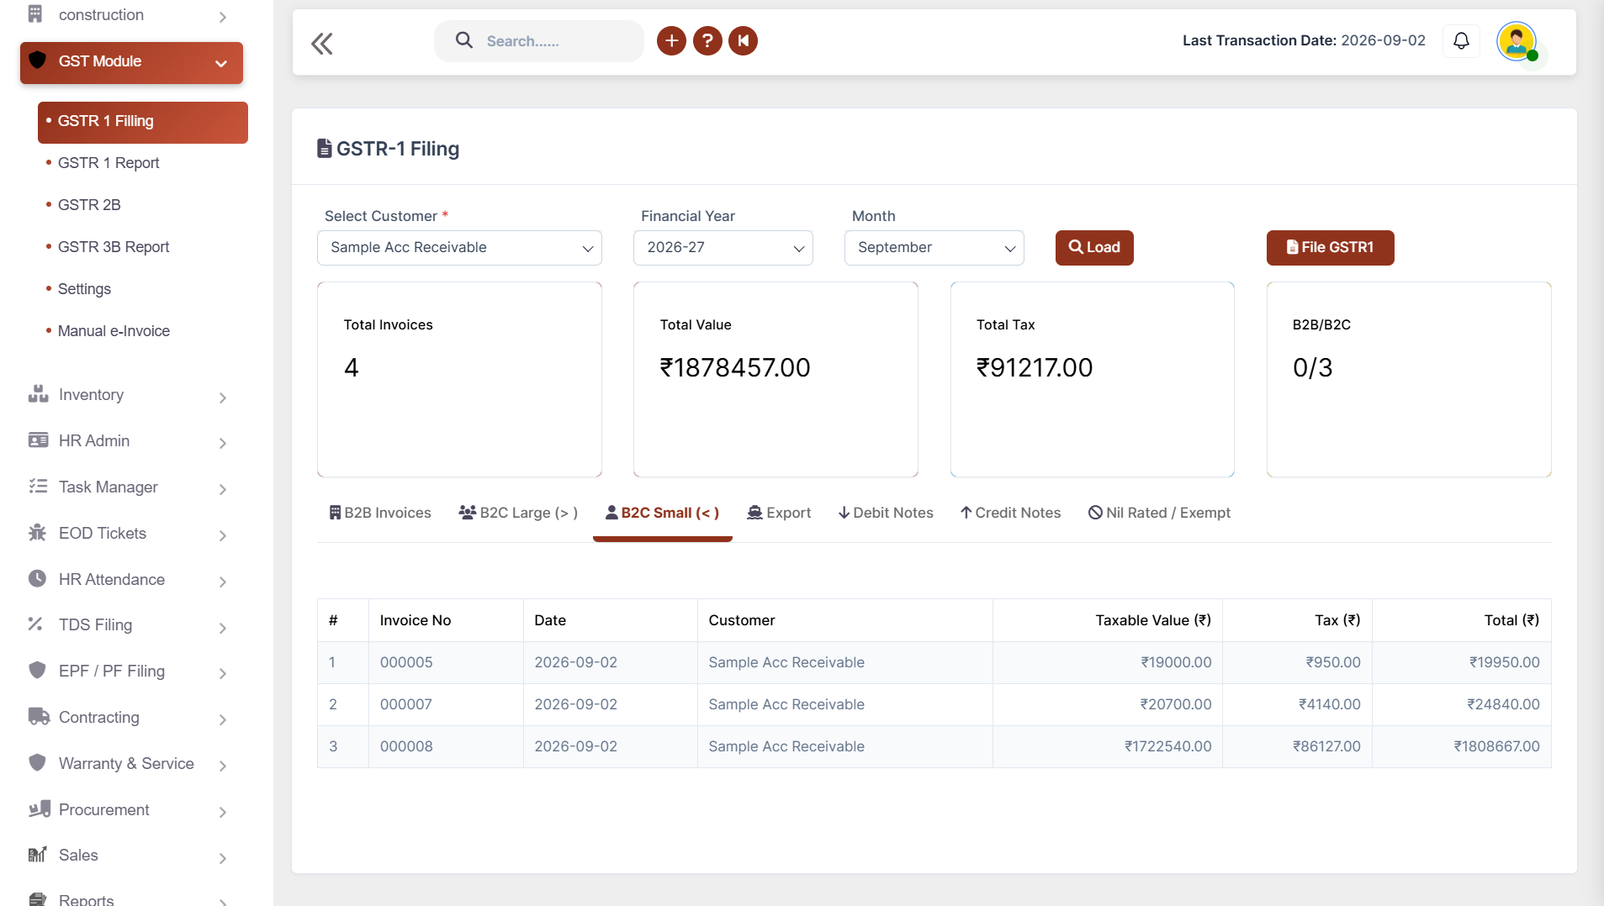The width and height of the screenshot is (1604, 906).
Task: Click the red plus add button
Action: coord(671,40)
